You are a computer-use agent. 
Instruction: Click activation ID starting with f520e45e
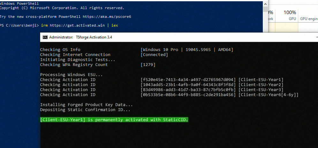(x=188, y=80)
